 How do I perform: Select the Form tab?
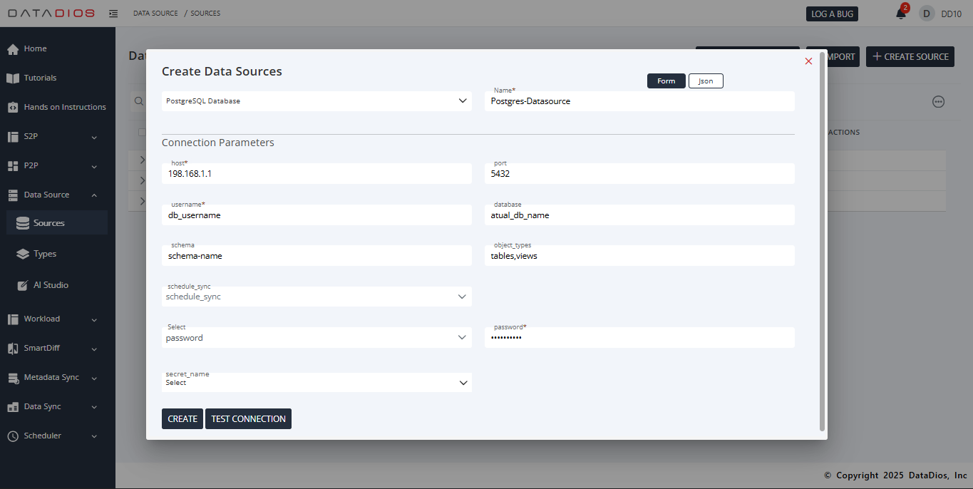click(666, 81)
